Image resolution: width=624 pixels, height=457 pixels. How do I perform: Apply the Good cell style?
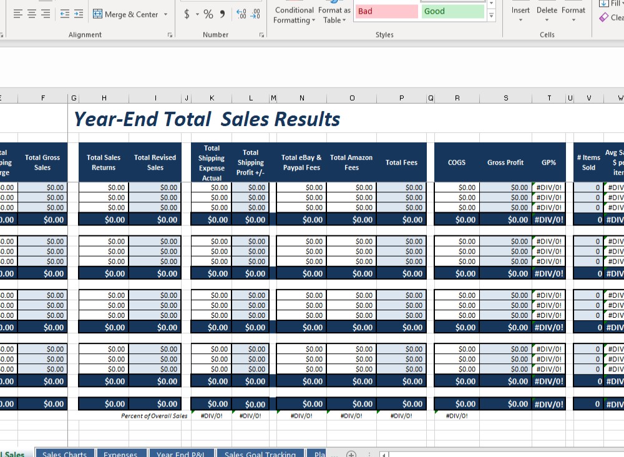tap(452, 11)
